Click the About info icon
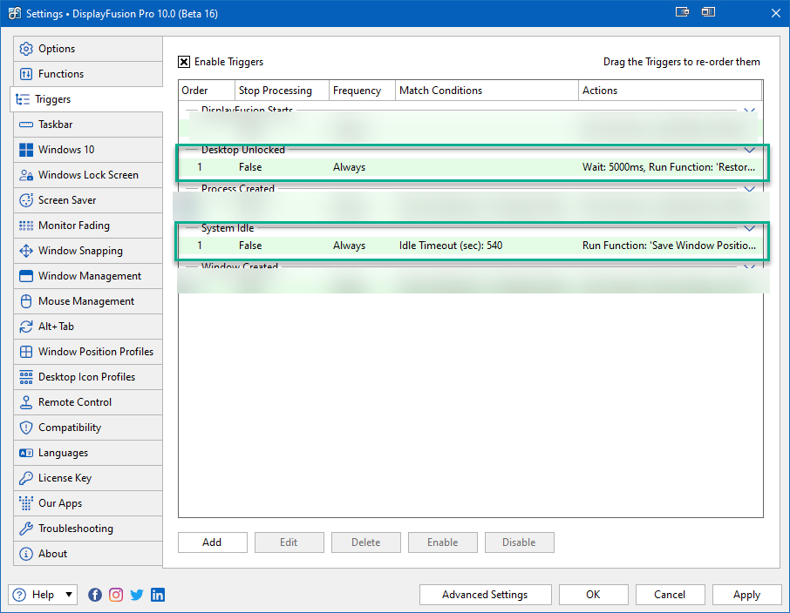 25,554
